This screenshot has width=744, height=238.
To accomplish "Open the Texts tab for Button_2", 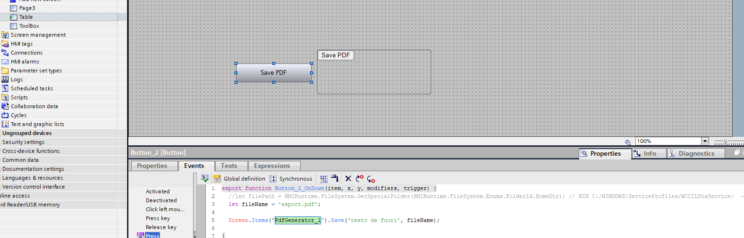I will pos(229,166).
